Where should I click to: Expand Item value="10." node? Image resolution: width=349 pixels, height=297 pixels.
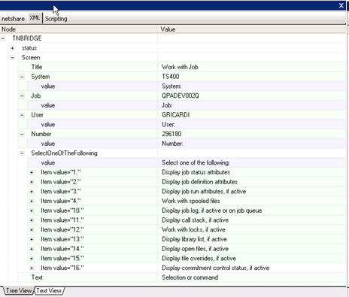(32, 211)
